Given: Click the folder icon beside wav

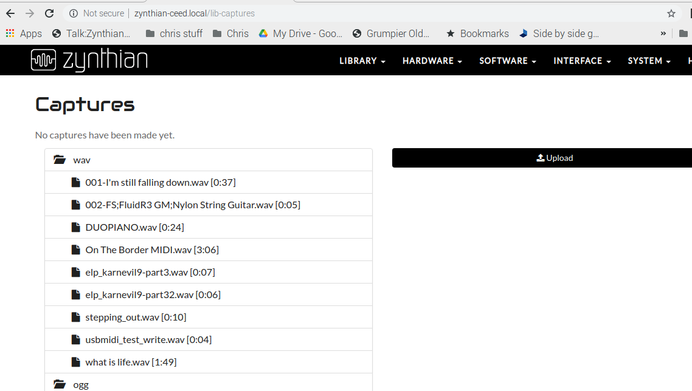Looking at the screenshot, I should [59, 159].
